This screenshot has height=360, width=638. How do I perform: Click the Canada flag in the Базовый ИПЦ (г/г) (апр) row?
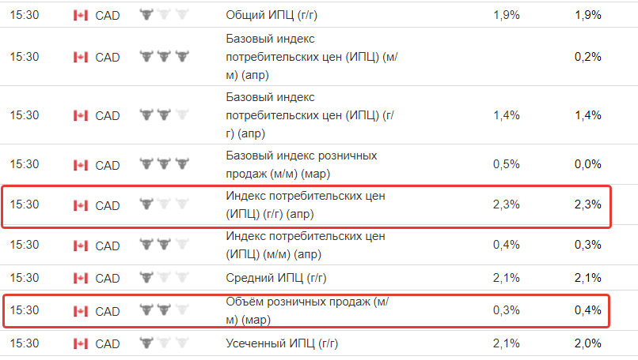[x=81, y=116]
